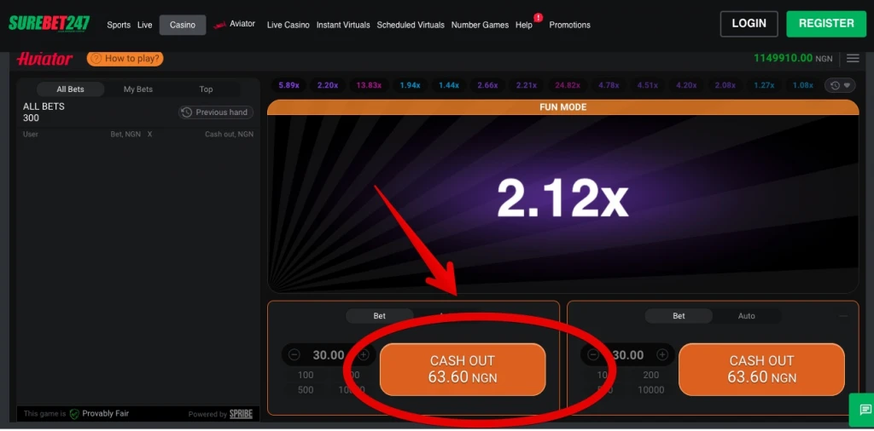The height and width of the screenshot is (431, 874).
Task: Click the Aviator game logo
Action: tap(44, 59)
